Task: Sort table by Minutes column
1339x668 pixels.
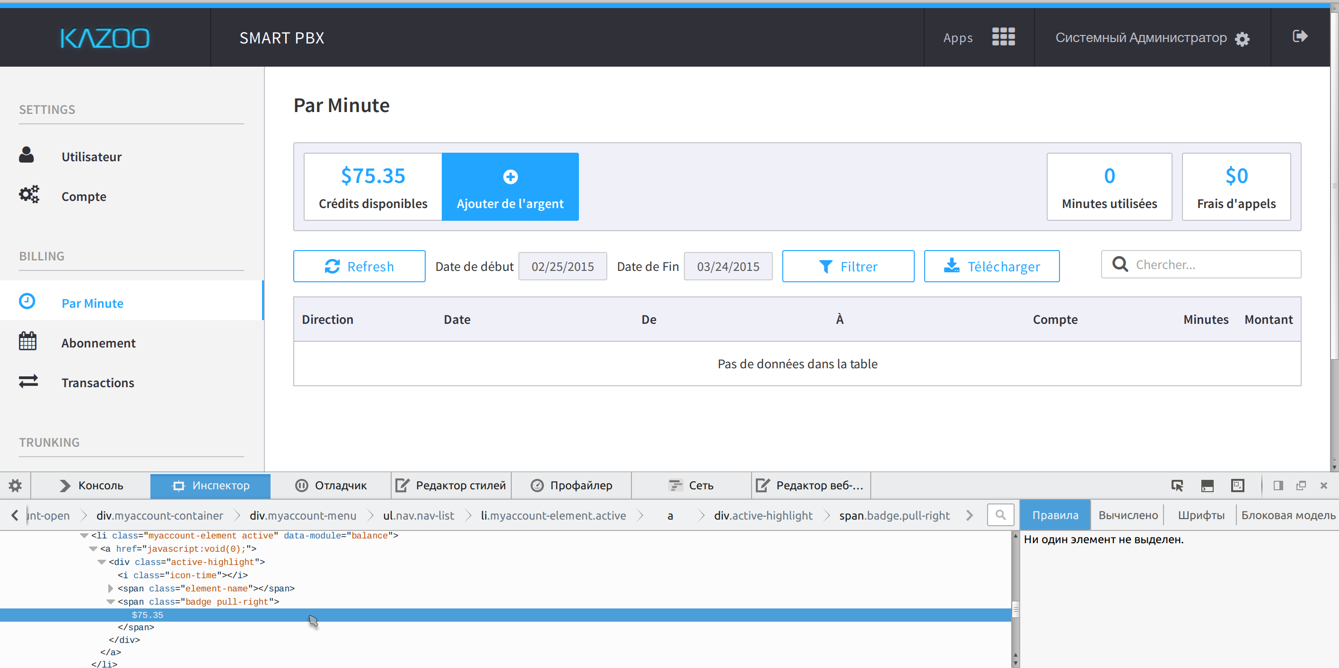Action: pos(1206,320)
